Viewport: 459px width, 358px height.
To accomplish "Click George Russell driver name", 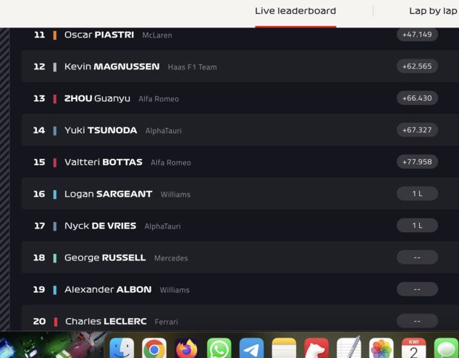I will pyautogui.click(x=105, y=257).
